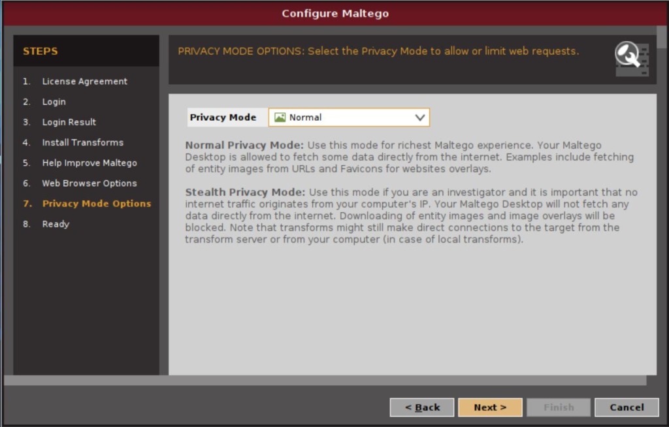Select the Web Browser Options step

[90, 183]
